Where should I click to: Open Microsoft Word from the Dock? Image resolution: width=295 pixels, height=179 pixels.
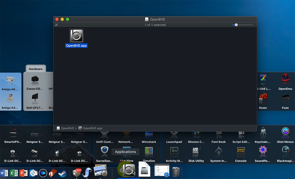(5, 173)
